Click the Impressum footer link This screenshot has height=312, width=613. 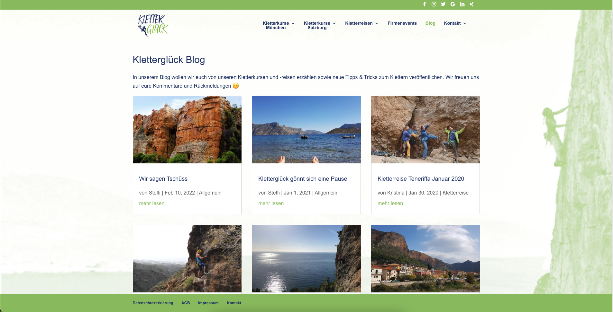click(x=208, y=303)
